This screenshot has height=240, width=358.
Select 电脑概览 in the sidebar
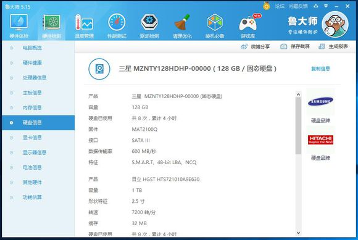[x=38, y=48]
